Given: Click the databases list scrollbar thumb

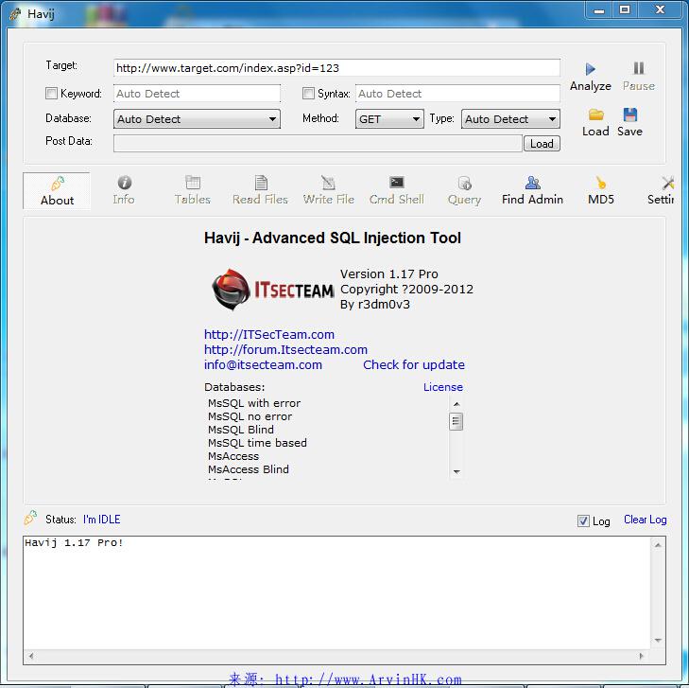Looking at the screenshot, I should click(x=456, y=421).
